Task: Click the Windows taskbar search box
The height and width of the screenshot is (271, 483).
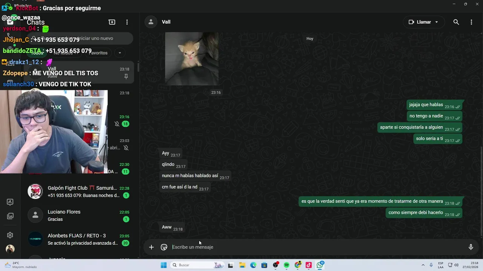Action: 196,265
